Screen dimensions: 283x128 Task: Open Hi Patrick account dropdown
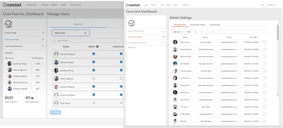(x=272, y=5)
